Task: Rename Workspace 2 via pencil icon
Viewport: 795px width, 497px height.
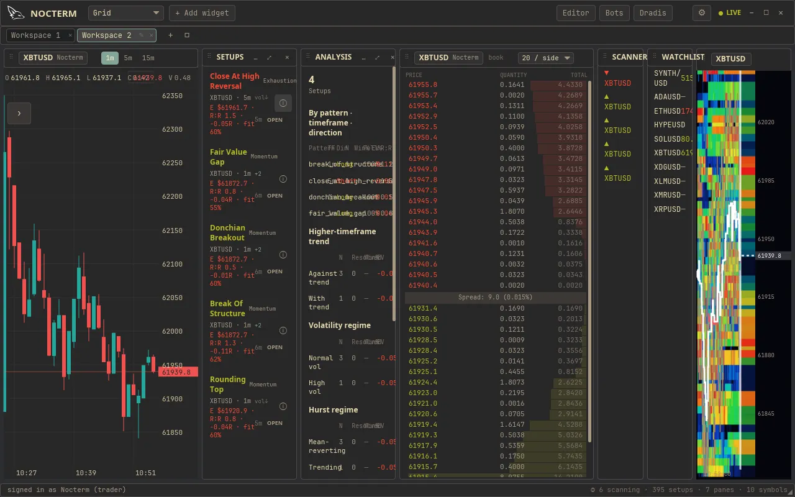Action: [142, 35]
